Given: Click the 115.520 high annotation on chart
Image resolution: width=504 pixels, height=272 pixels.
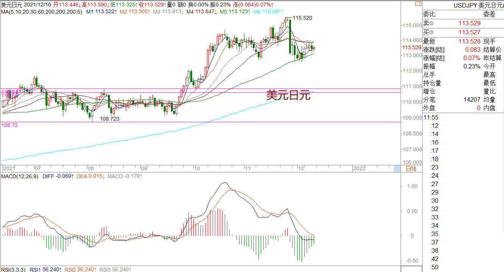Looking at the screenshot, I should [303, 18].
